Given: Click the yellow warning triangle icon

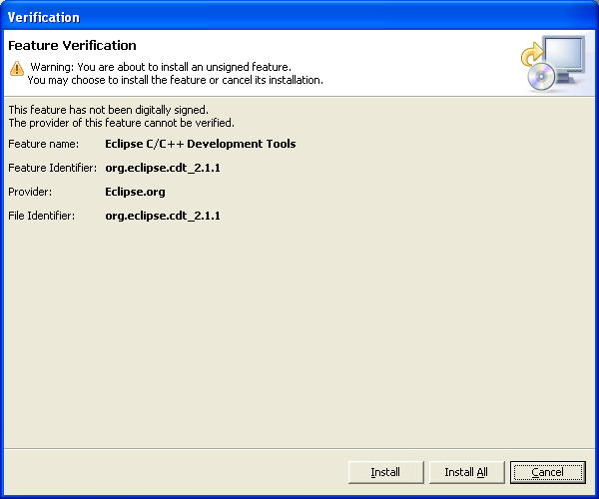Looking at the screenshot, I should coord(17,68).
